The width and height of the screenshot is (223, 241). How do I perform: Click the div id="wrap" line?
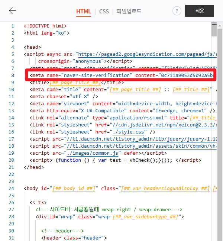coord(110,217)
